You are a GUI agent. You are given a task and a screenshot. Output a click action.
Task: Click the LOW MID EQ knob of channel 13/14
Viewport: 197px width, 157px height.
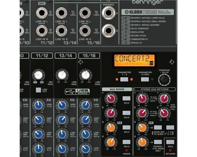[x=62, y=134]
